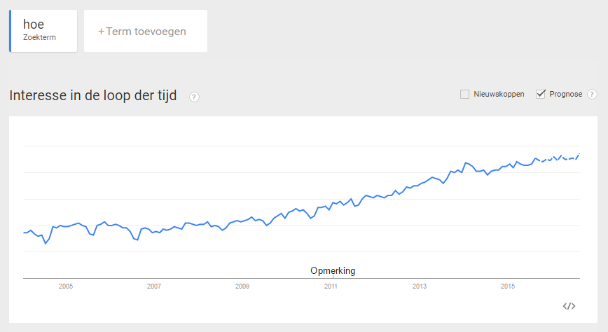
Task: Click the 'Interesse in de loop der tijd' heading
Action: tap(93, 95)
